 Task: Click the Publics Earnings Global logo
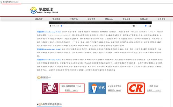(44, 10)
